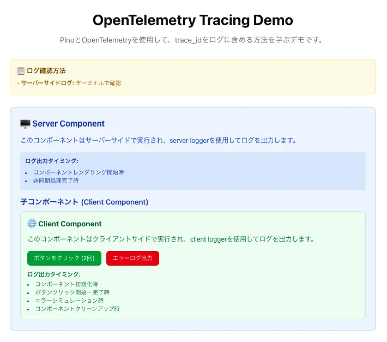Click the green ボタンをクリック (2回) button
Viewport: 387px width, 342px height.
pos(64,258)
